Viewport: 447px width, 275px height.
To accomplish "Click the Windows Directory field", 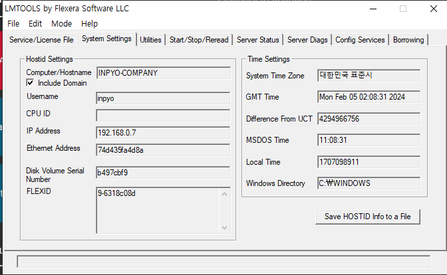I will click(369, 183).
